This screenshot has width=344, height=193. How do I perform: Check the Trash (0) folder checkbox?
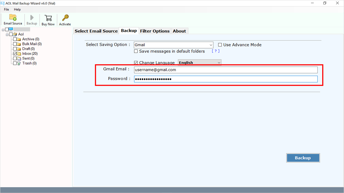click(x=15, y=63)
